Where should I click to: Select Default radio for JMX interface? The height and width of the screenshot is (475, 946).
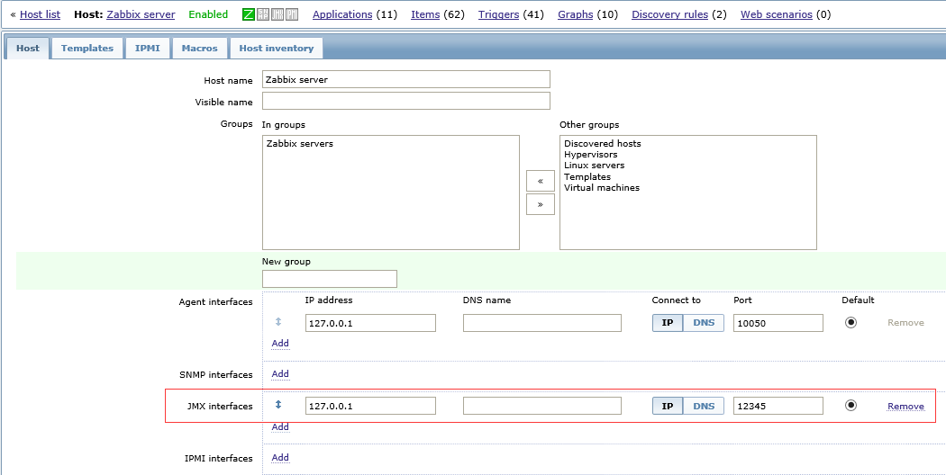point(850,406)
